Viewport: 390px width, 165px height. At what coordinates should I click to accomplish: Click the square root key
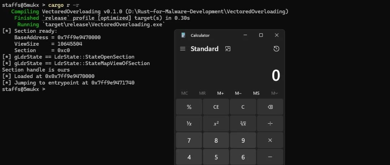[243, 123]
